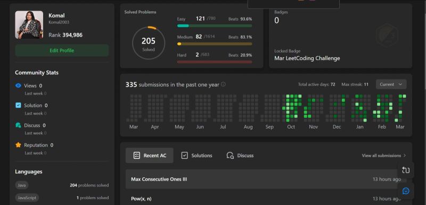Open the Discuss tab

coord(240,156)
